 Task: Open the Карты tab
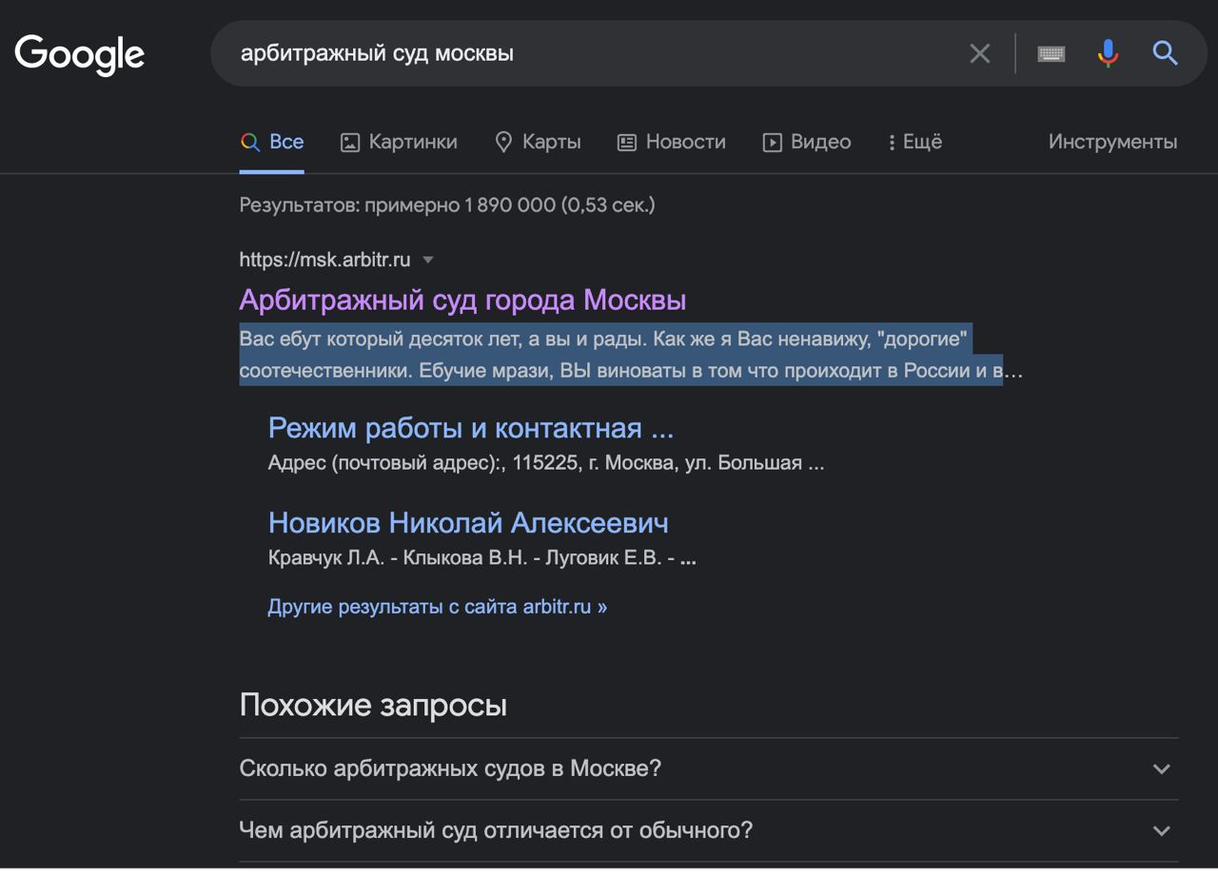click(538, 143)
